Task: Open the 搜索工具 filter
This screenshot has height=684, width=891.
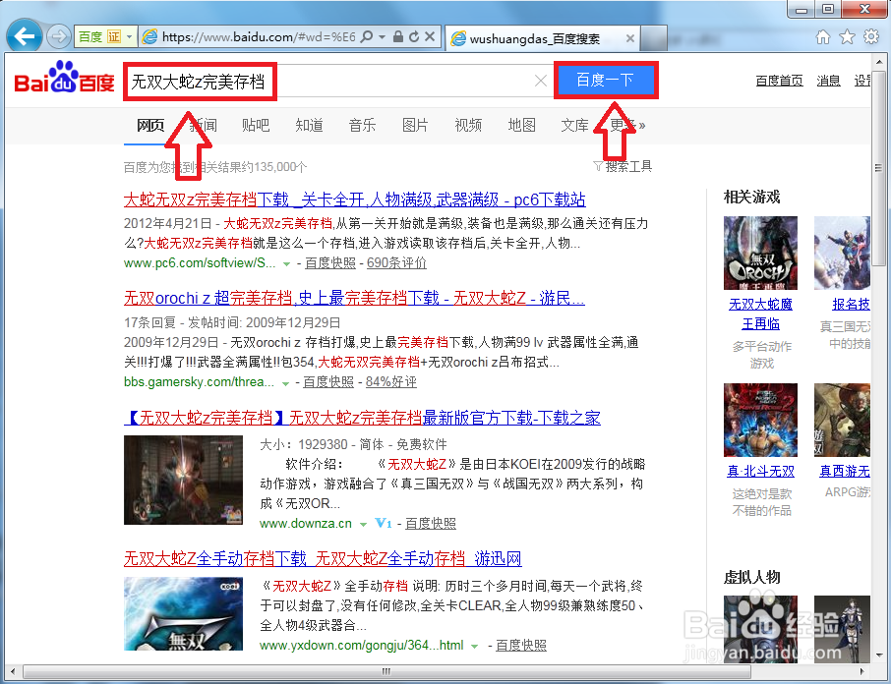Action: (x=623, y=166)
